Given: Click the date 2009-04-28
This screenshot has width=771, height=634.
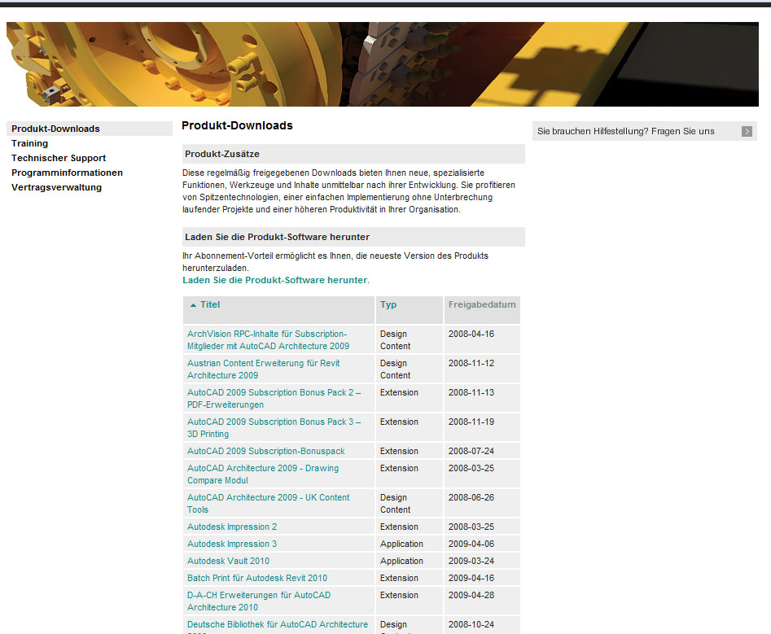Looking at the screenshot, I should (471, 595).
